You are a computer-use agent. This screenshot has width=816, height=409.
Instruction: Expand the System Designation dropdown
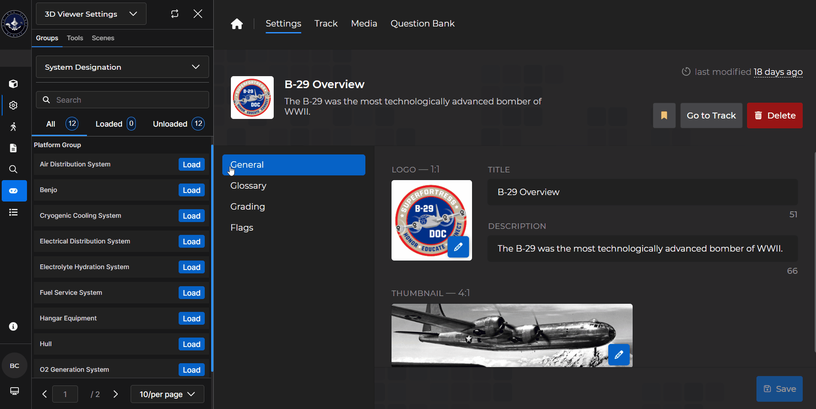click(123, 67)
